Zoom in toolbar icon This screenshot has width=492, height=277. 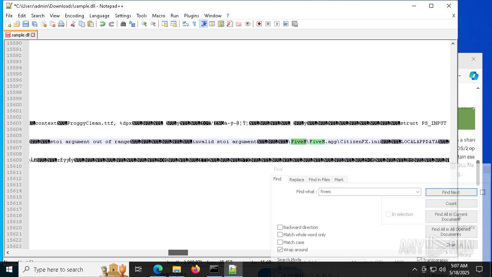tap(144, 24)
